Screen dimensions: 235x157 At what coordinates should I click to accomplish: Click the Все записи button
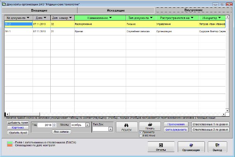click(x=61, y=132)
